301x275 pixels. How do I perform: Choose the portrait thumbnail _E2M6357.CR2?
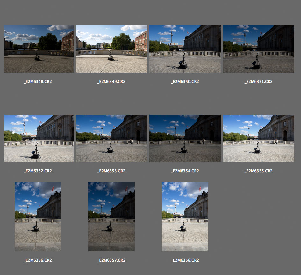pyautogui.click(x=111, y=217)
